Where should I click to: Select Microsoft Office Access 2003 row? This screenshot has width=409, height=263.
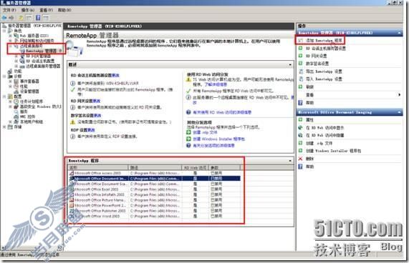[154, 173]
